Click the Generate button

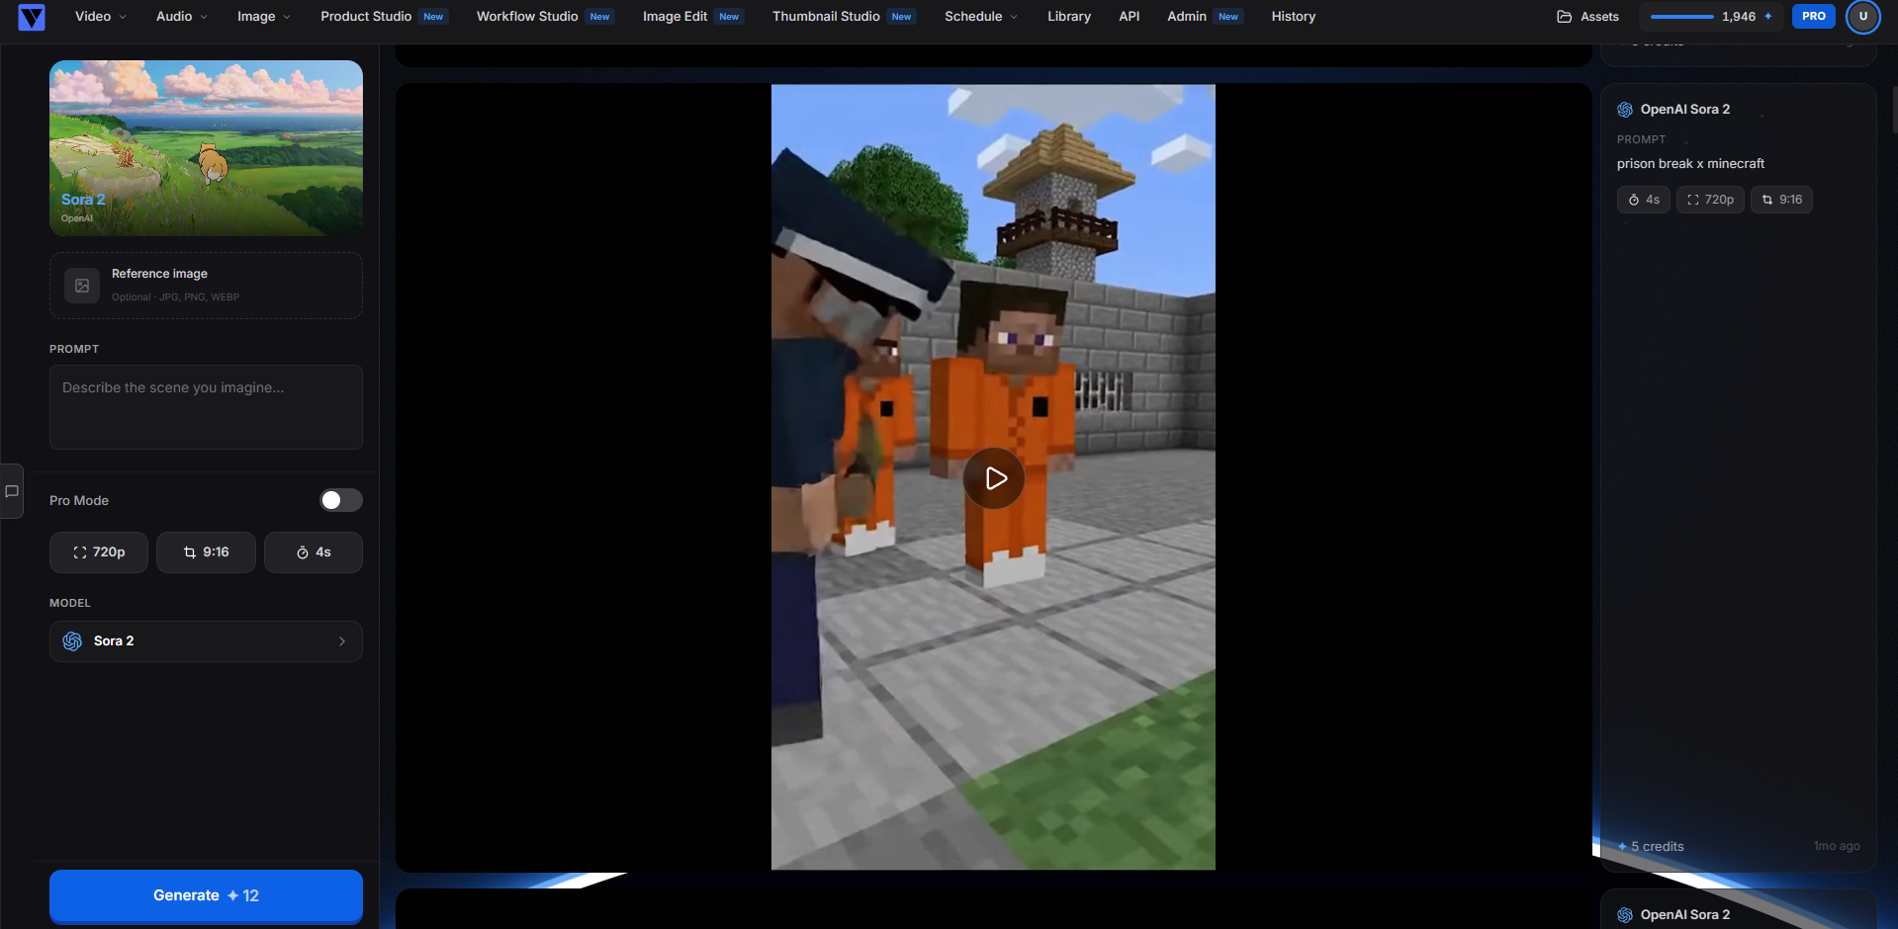click(205, 895)
